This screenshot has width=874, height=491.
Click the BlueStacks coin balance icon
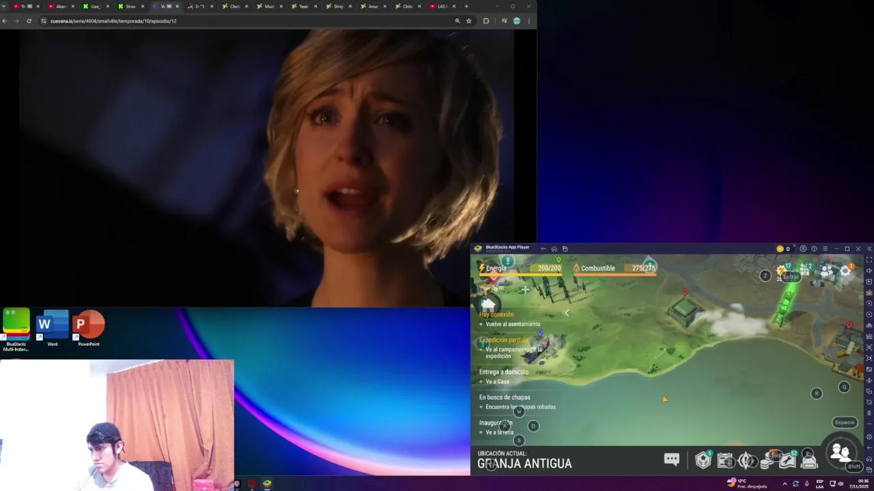pyautogui.click(x=780, y=249)
